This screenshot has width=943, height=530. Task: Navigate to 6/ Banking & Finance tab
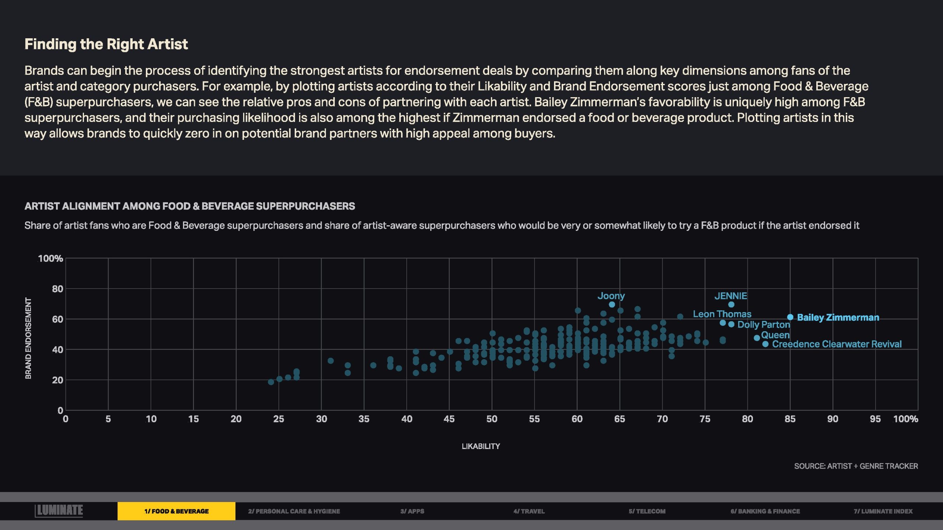click(765, 511)
